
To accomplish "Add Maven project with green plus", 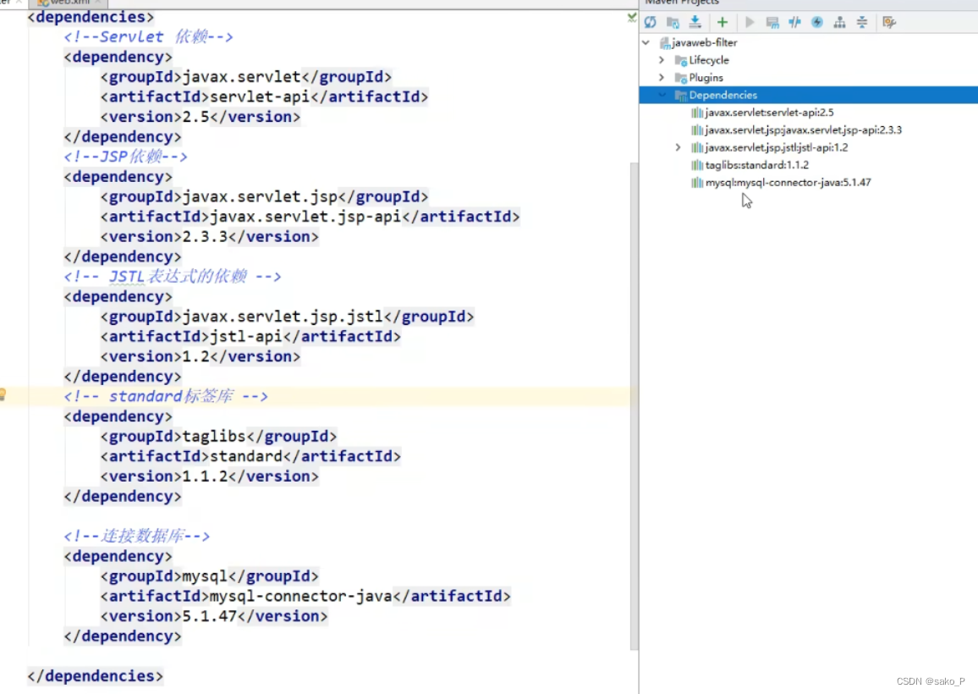I will (723, 23).
